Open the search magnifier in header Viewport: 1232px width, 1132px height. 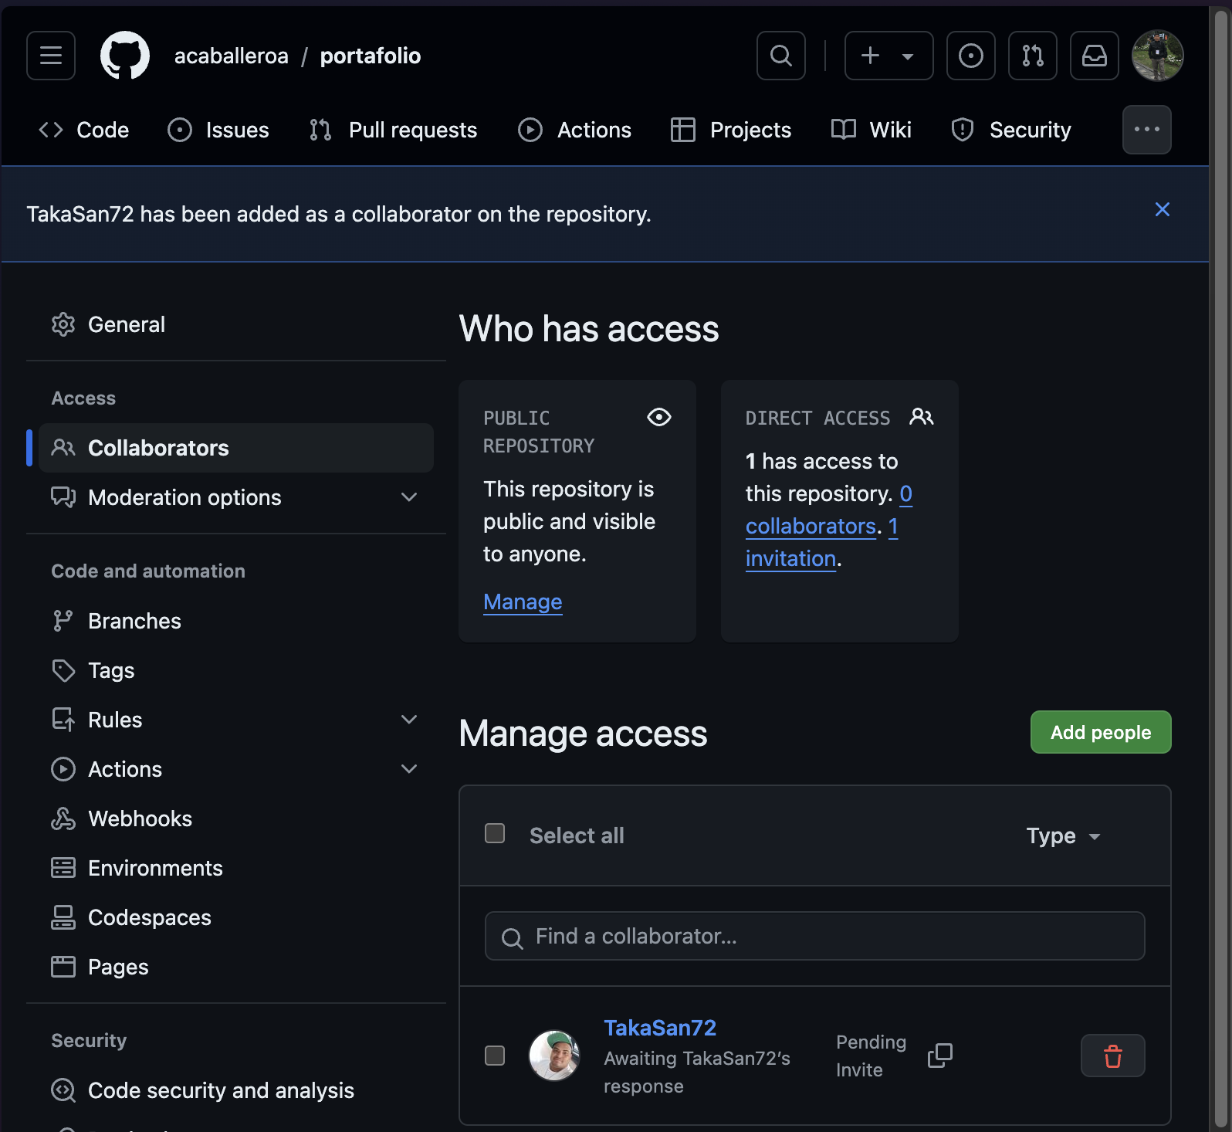(x=781, y=56)
